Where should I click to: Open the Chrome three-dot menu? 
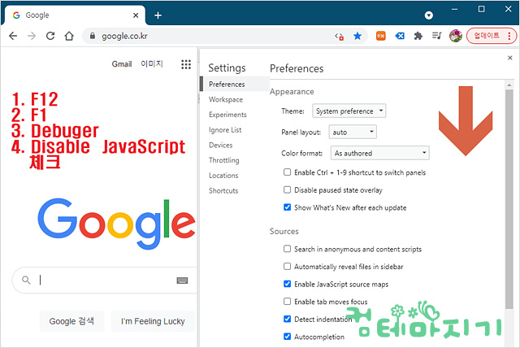pos(509,36)
